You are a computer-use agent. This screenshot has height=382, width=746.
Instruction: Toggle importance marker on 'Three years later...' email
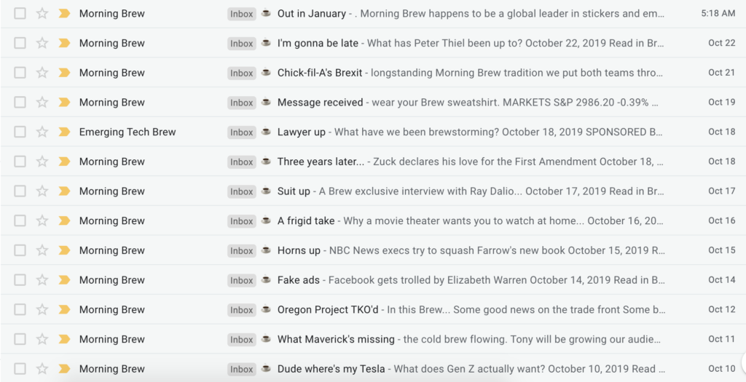click(64, 162)
